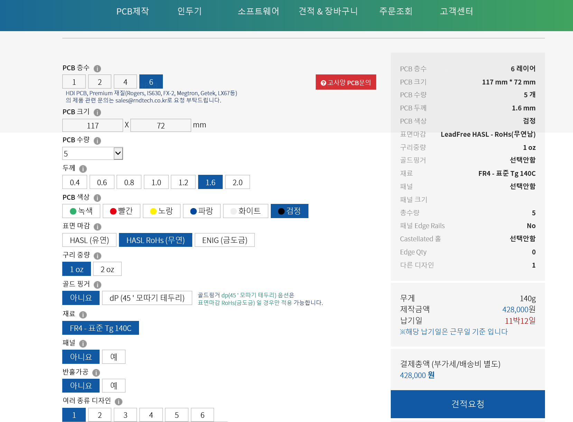The image size is (573, 422).
Task: Click info icon beside PCB 크기 label
Action: (x=97, y=113)
